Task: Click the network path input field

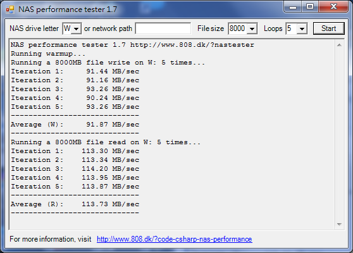Action: [x=163, y=28]
